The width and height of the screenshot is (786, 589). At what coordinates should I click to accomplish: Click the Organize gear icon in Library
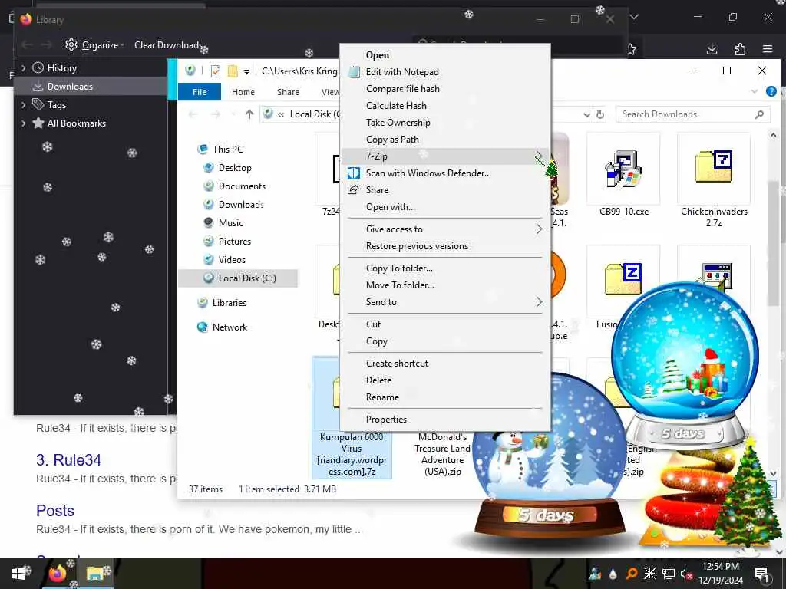pyautogui.click(x=71, y=44)
